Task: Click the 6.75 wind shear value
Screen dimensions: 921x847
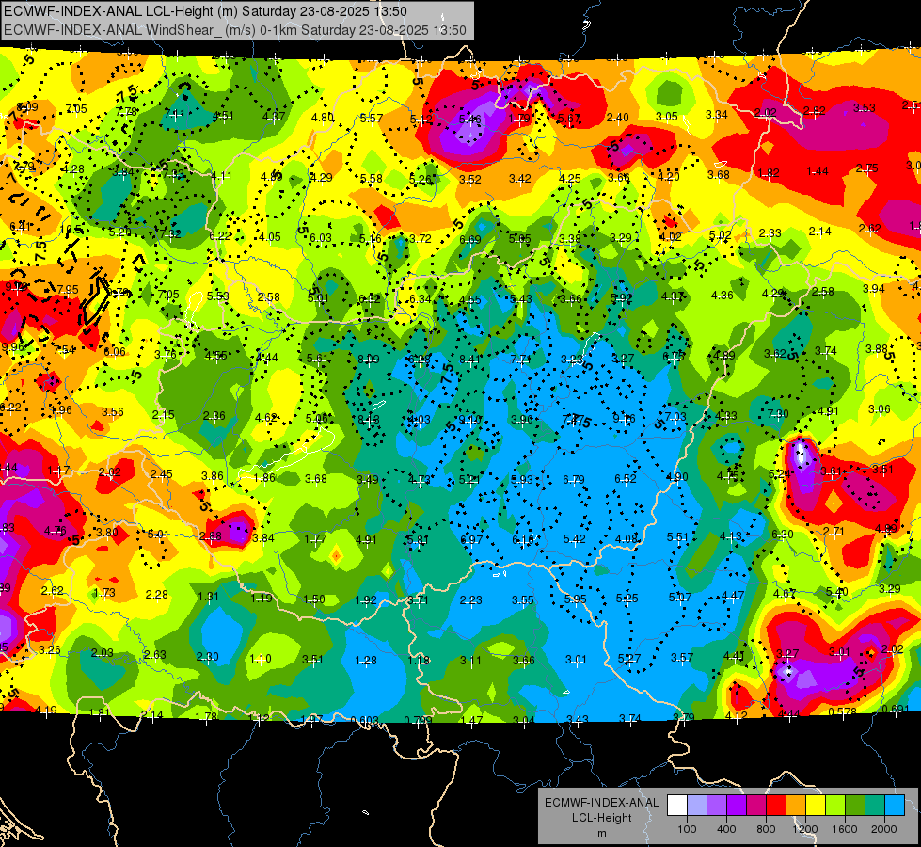Action: pos(674,356)
